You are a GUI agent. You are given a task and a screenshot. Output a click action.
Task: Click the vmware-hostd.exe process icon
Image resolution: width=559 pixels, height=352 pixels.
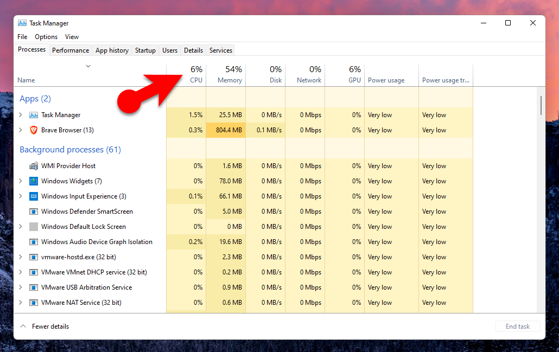click(x=34, y=257)
